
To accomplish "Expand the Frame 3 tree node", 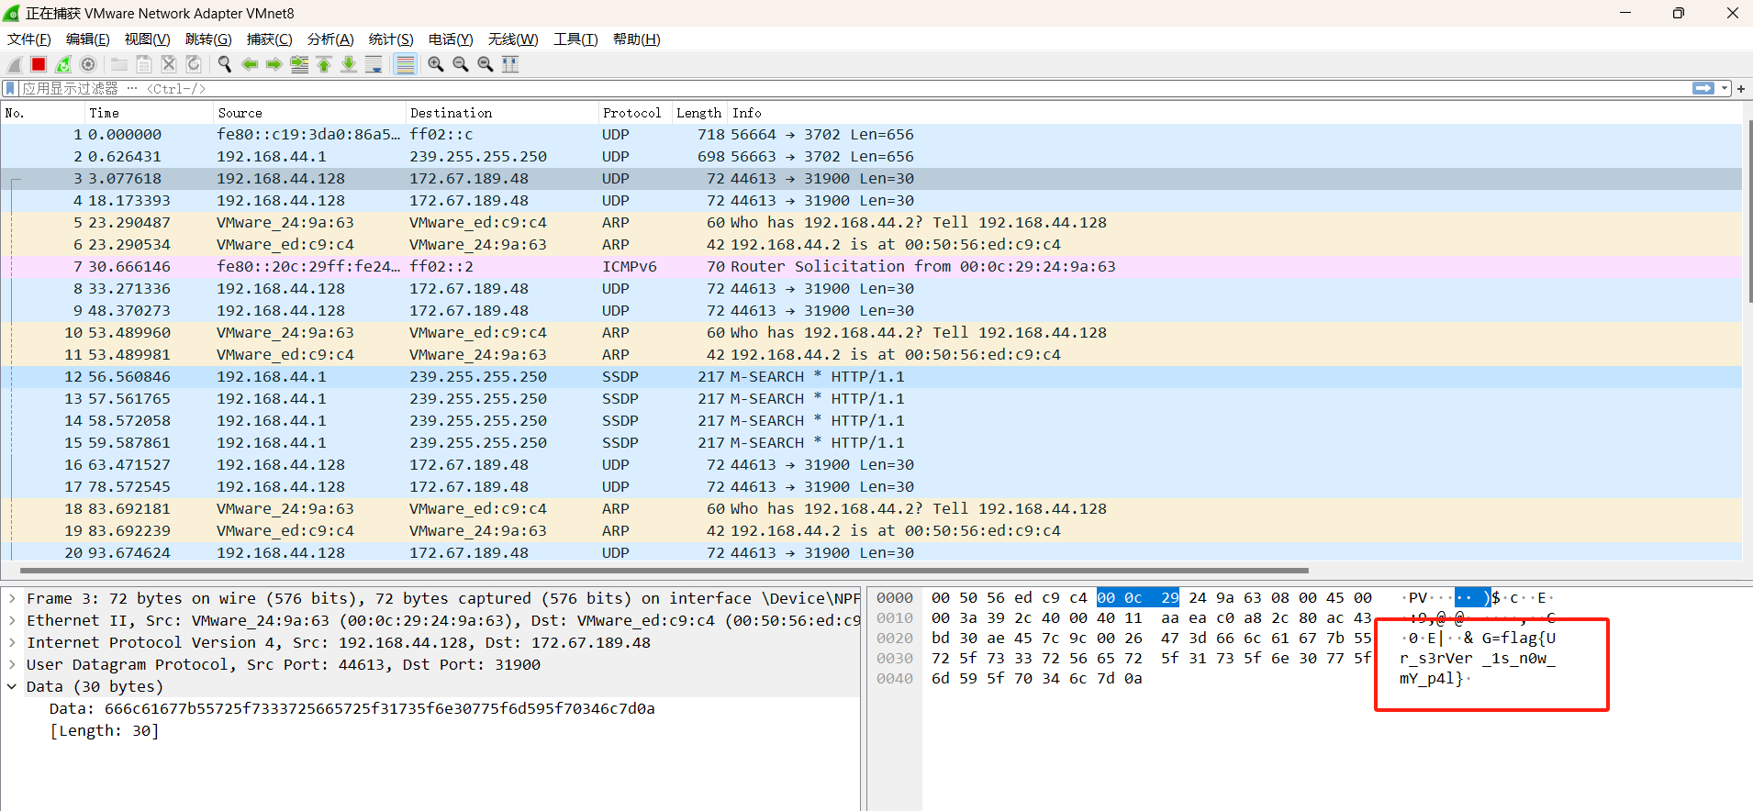I will click(12, 598).
